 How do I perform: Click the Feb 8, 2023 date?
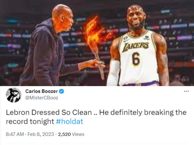[x=41, y=134]
